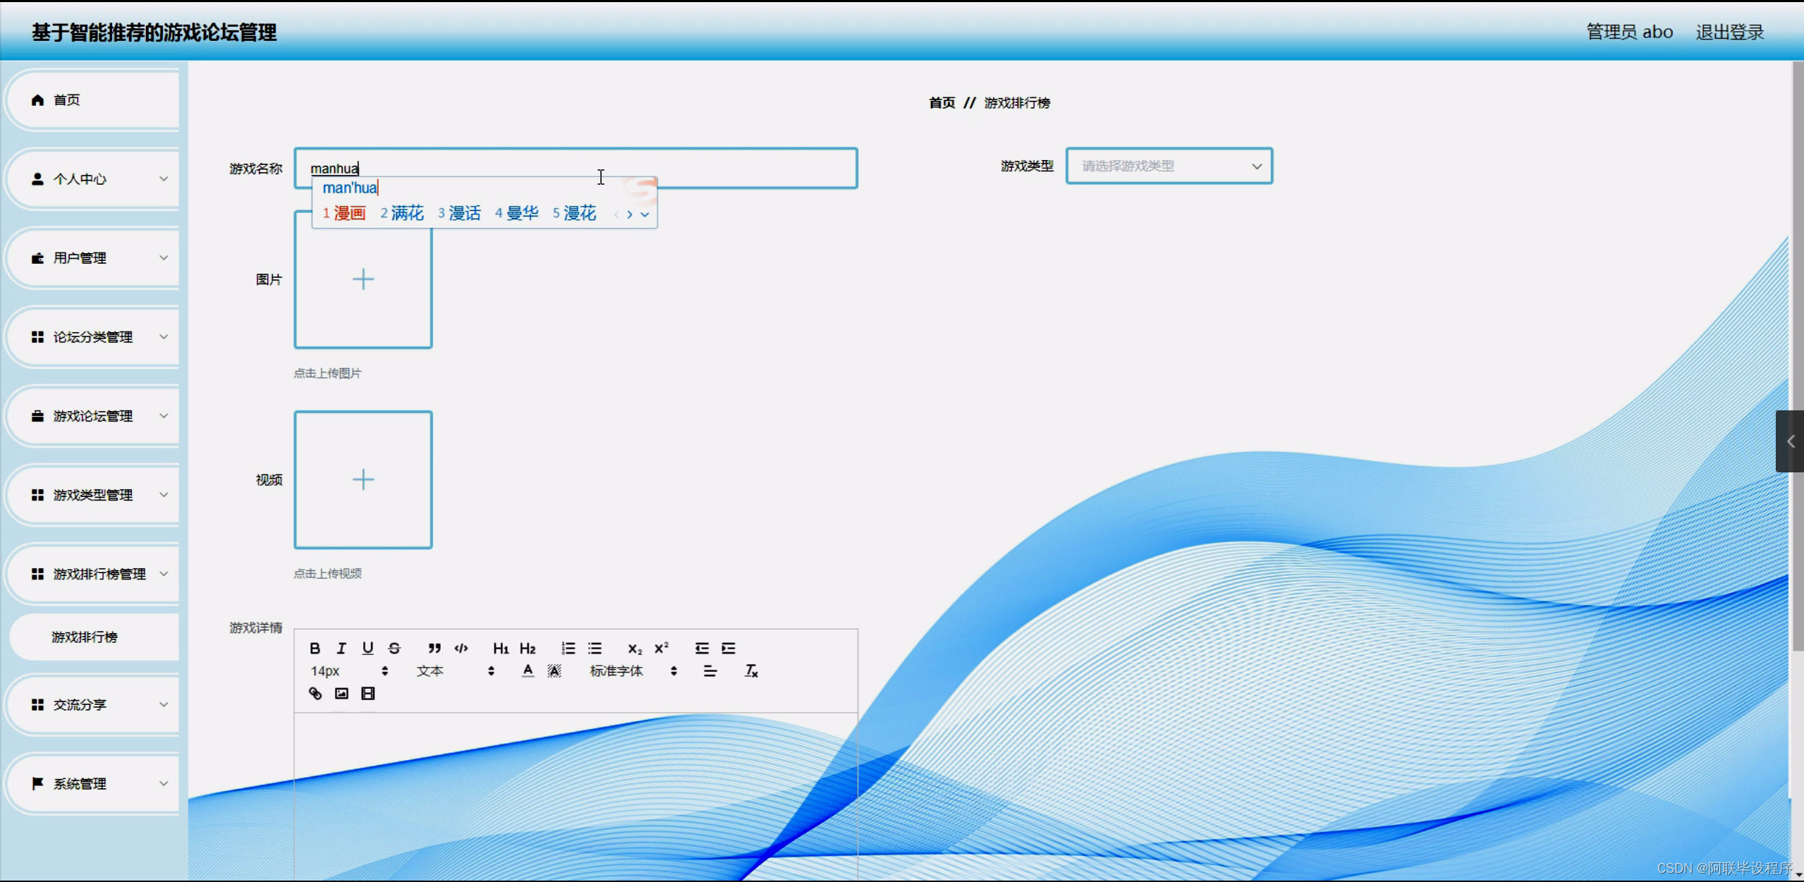Expand the 系统管理 sidebar menu
This screenshot has width=1804, height=882.
pyautogui.click(x=93, y=783)
